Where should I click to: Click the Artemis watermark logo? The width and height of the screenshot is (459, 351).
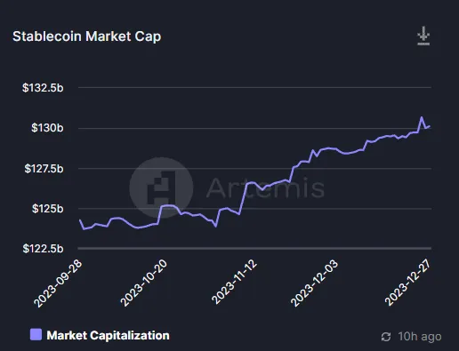coord(161,187)
